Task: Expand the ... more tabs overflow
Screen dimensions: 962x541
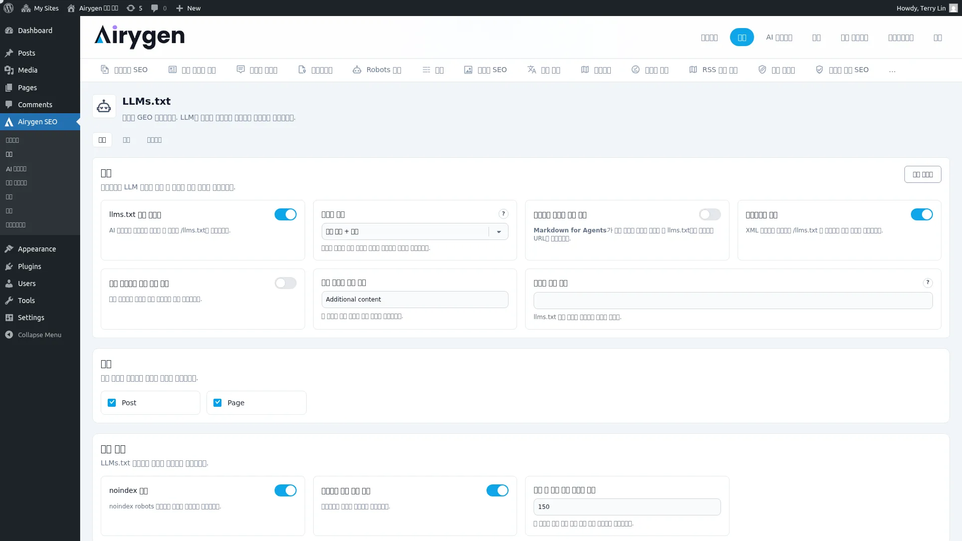Action: [892, 70]
